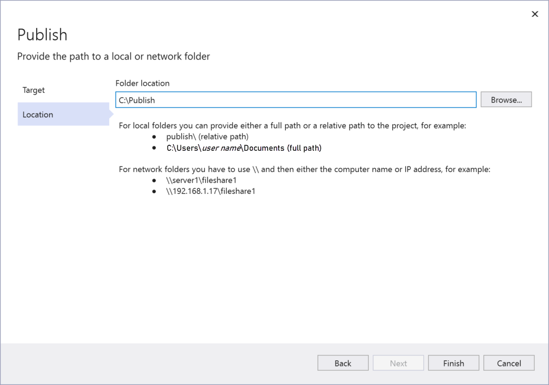Viewport: 549px width, 385px height.
Task: Select the Location step
Action: click(38, 114)
